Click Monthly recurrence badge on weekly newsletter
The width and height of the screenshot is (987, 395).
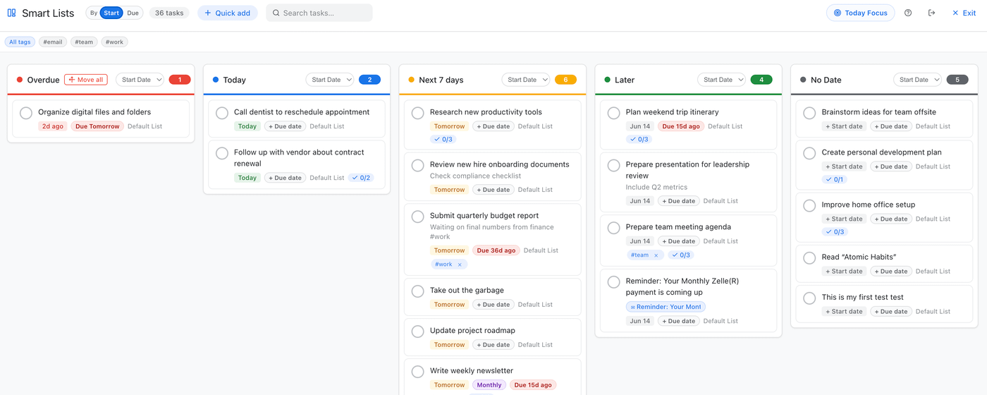(489, 385)
